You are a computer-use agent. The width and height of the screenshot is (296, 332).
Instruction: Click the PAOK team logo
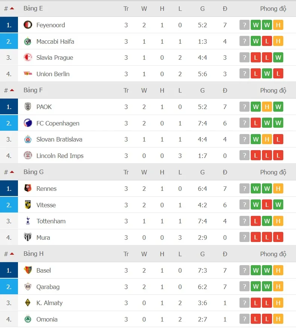click(28, 107)
